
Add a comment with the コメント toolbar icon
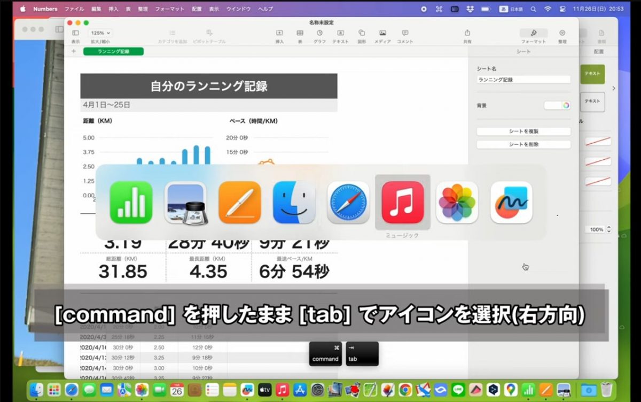[405, 36]
